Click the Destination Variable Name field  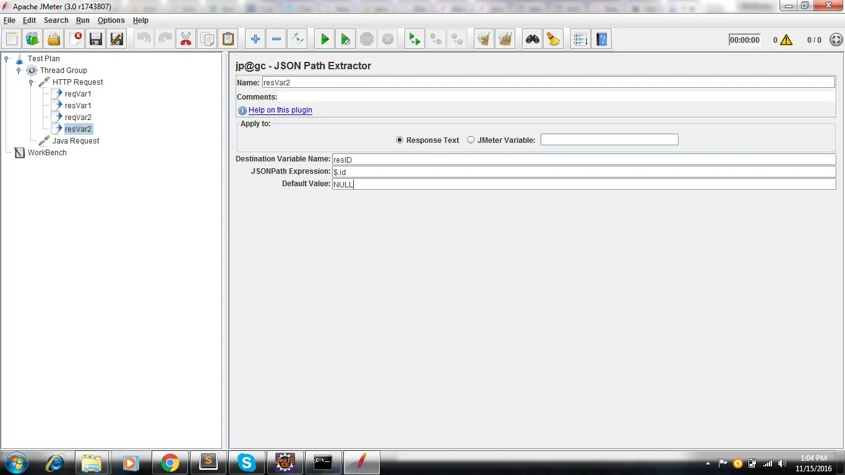(x=584, y=160)
